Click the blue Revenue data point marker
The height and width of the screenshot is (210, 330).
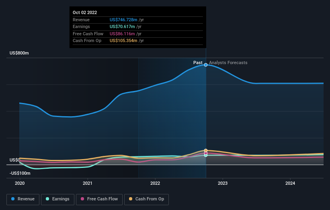point(206,65)
